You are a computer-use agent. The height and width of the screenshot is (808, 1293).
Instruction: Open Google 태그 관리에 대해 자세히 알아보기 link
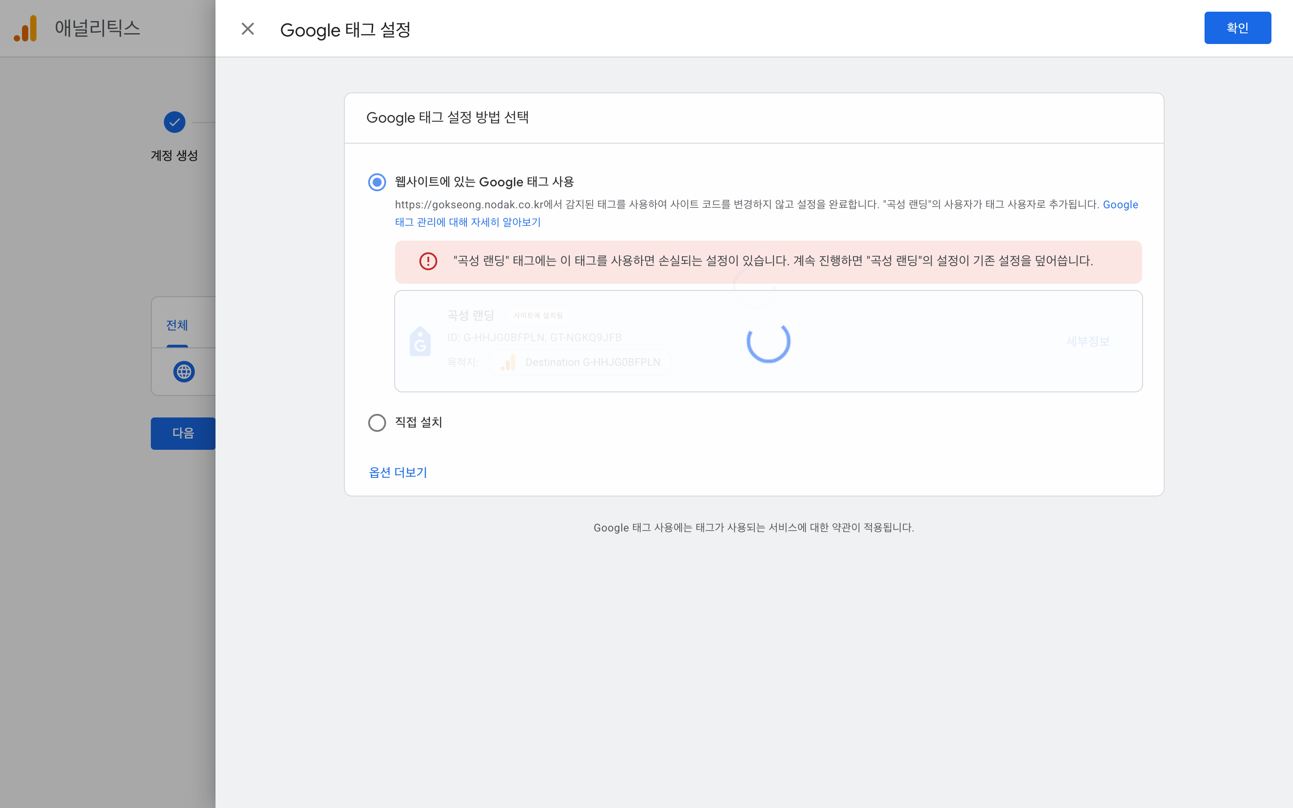(x=467, y=222)
